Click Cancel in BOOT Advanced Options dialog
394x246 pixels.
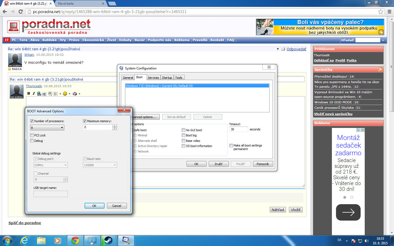[117, 206]
